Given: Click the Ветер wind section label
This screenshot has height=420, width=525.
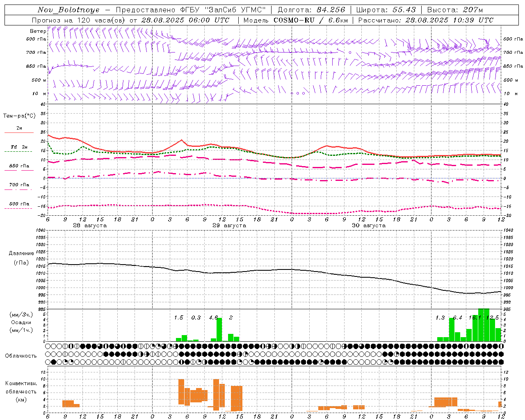Looking at the screenshot, I should point(38,31).
